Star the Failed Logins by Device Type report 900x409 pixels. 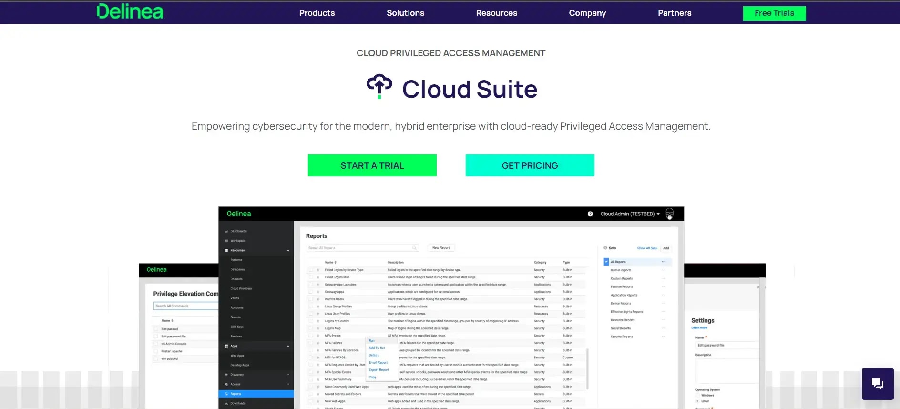[x=318, y=270]
